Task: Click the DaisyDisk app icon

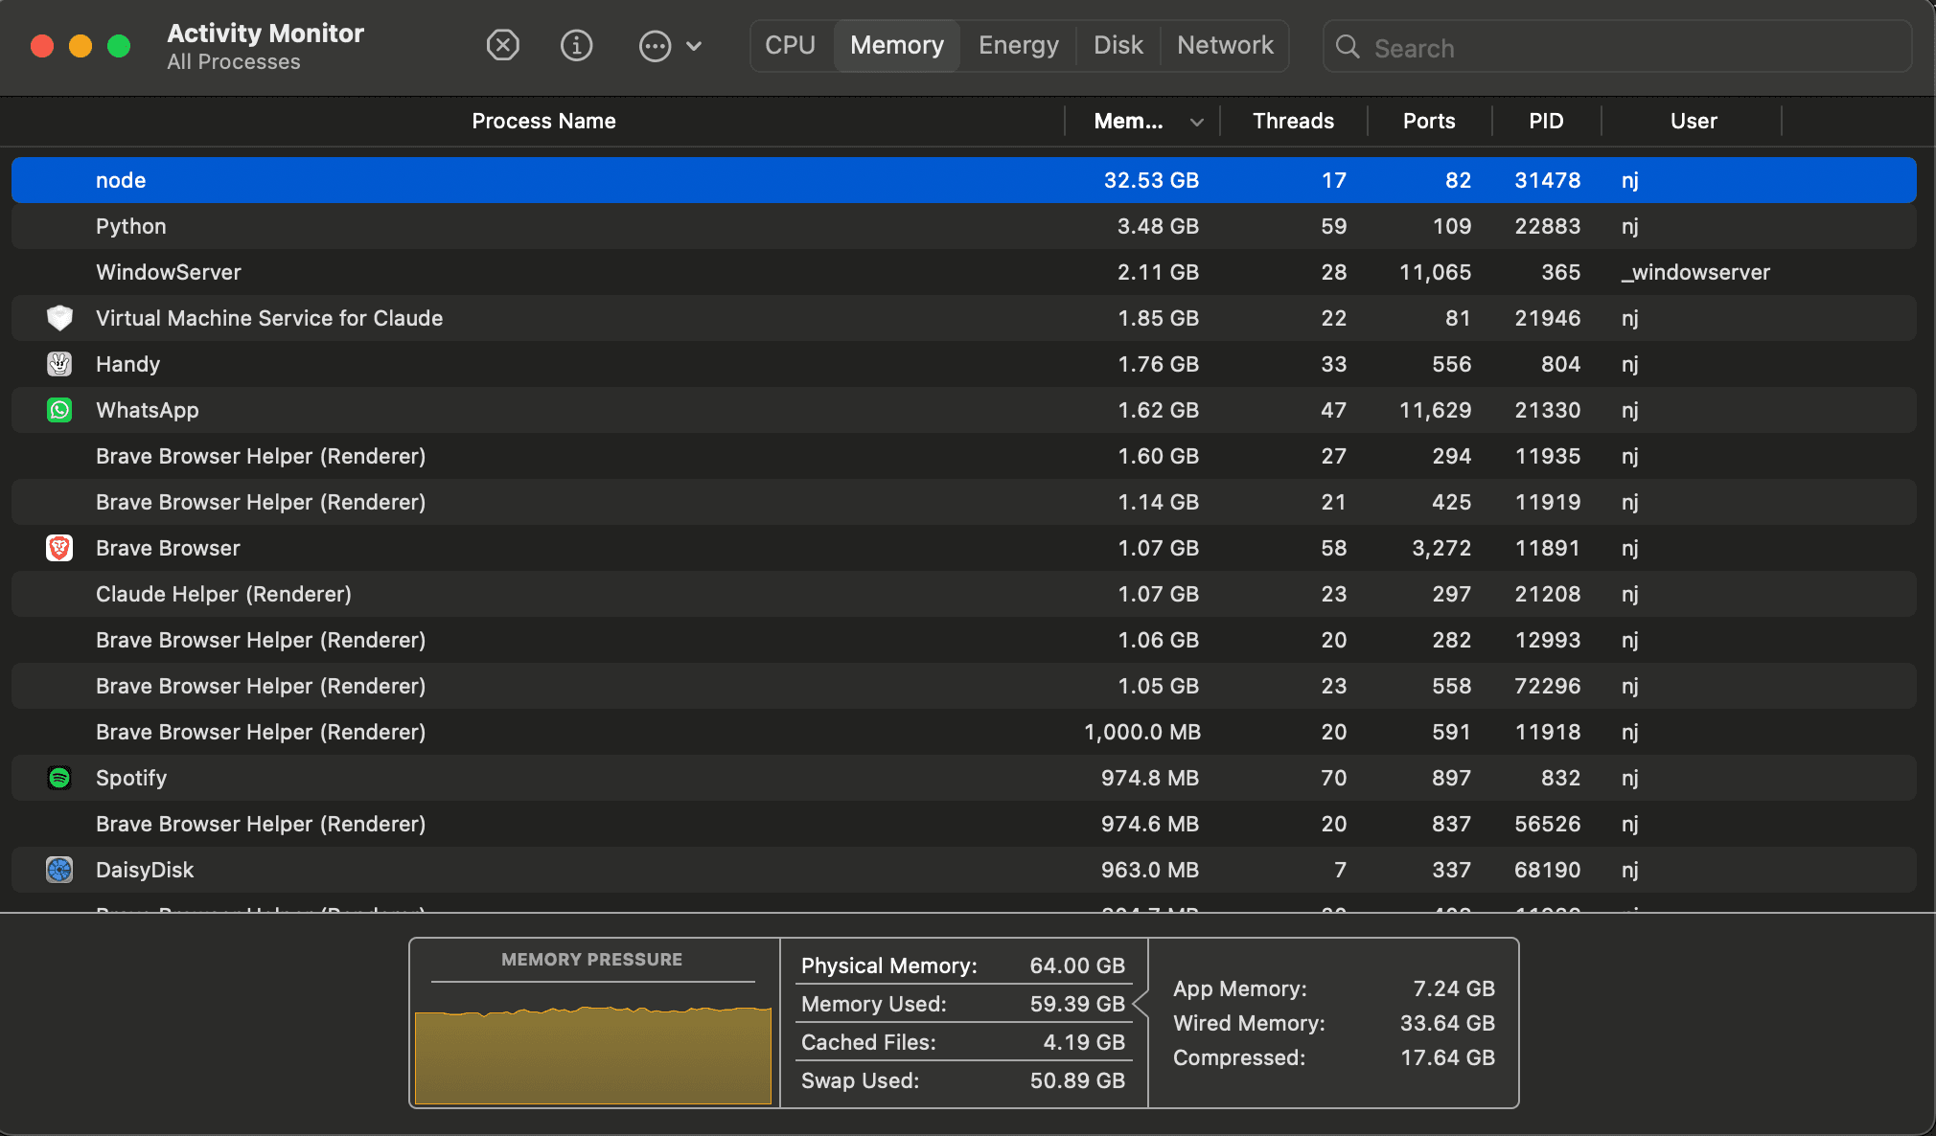Action: (59, 870)
